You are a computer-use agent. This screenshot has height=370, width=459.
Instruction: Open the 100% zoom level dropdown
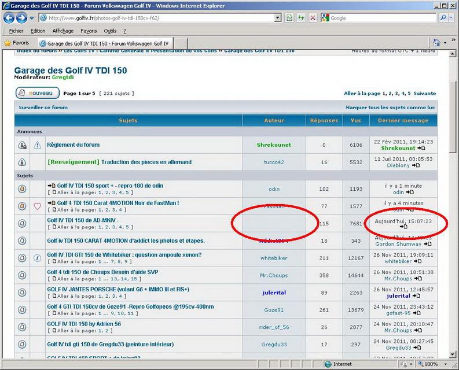click(x=446, y=364)
